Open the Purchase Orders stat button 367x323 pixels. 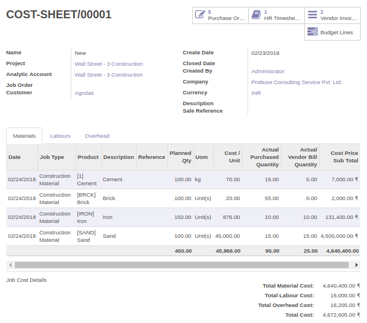(x=220, y=15)
